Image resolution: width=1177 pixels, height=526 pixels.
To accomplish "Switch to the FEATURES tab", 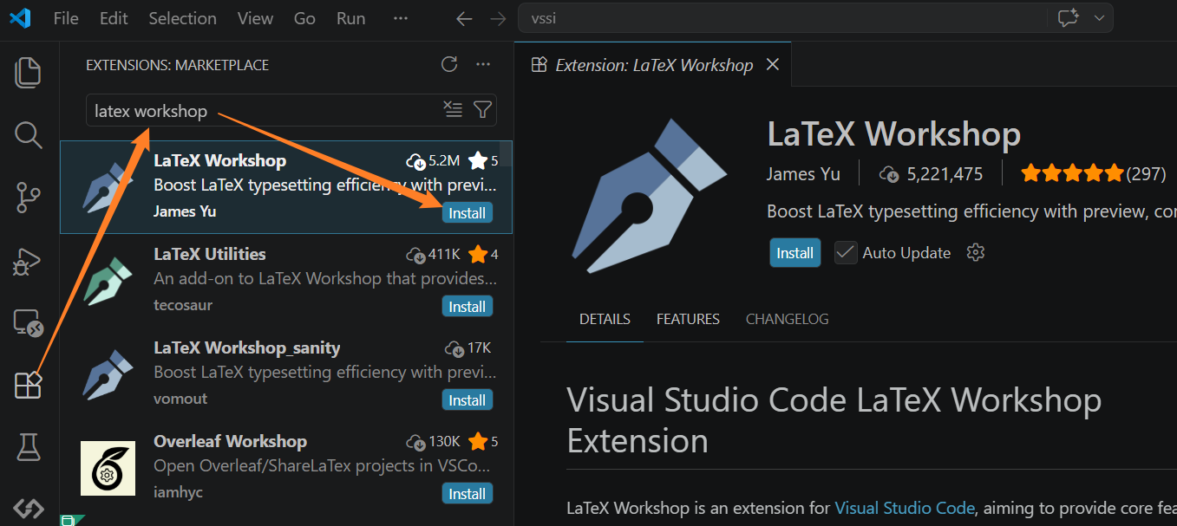I will (688, 319).
